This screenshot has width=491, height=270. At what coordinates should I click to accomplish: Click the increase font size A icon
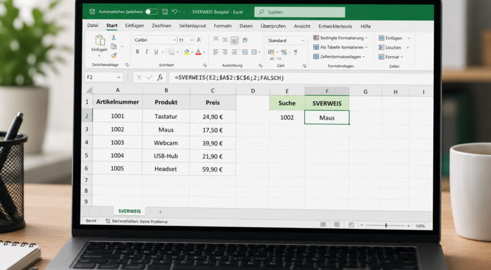point(199,40)
